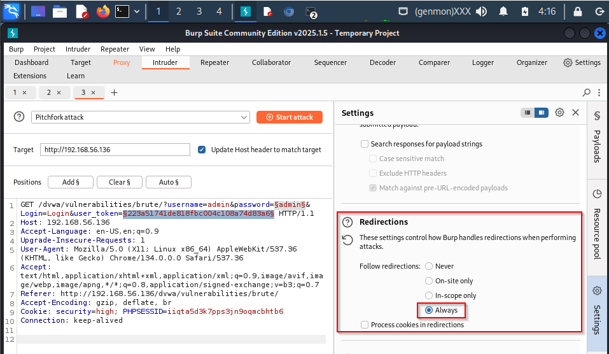The width and height of the screenshot is (609, 354).
Task: Select Never for follow redirections
Action: tap(429, 266)
